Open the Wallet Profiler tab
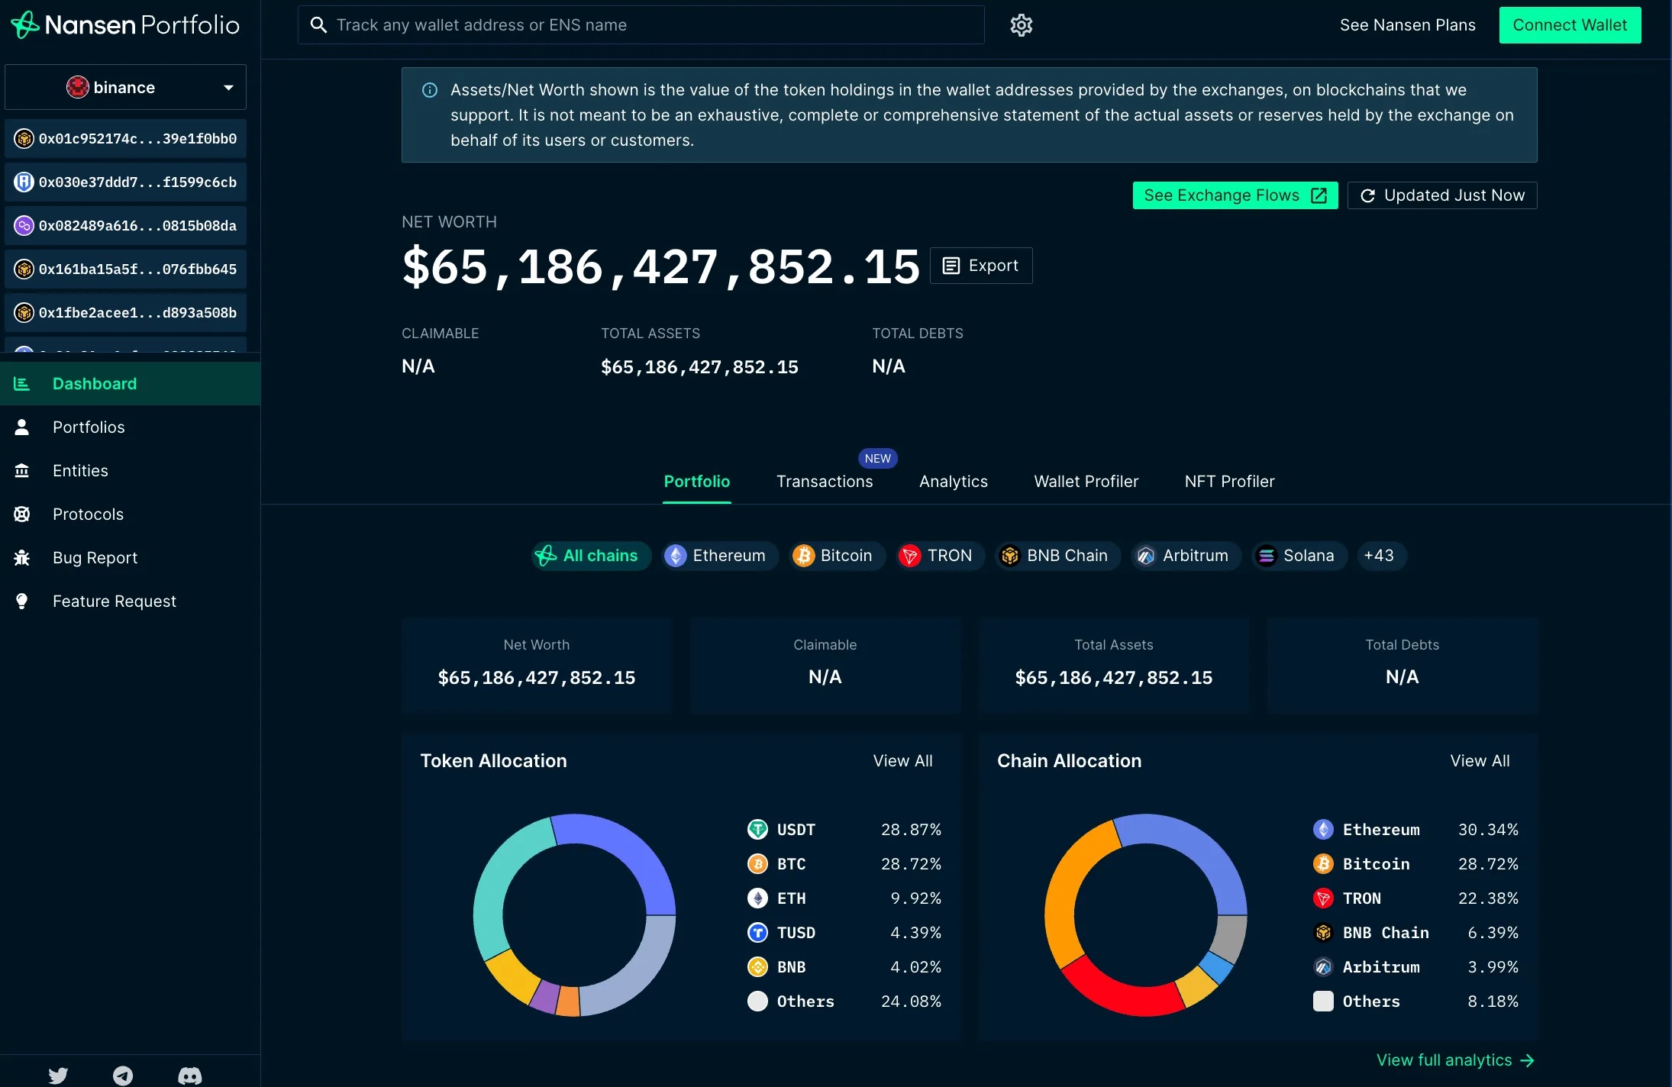The height and width of the screenshot is (1087, 1672). pos(1086,482)
